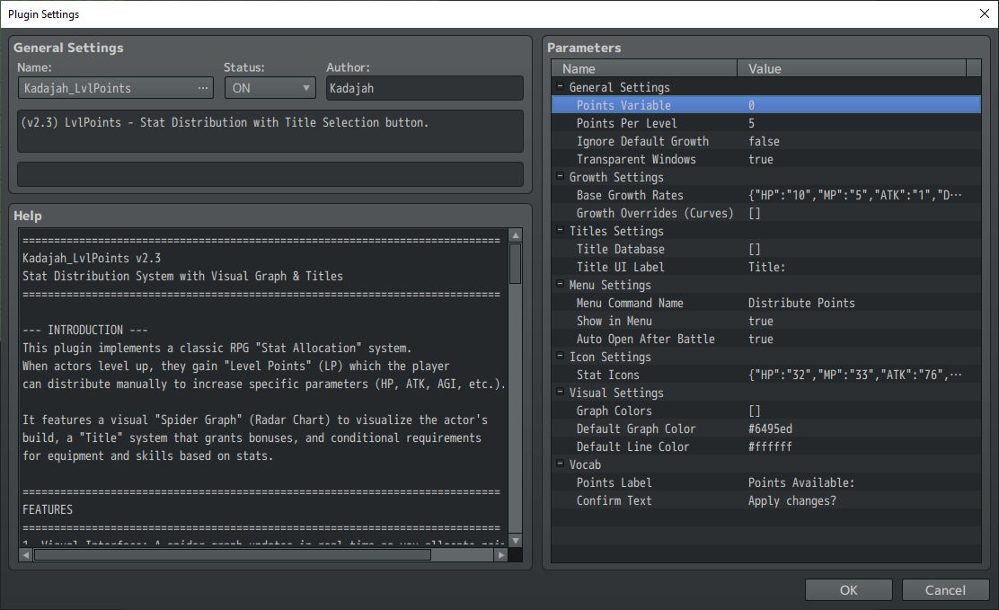Collapse the Titles Settings group

(x=561, y=231)
